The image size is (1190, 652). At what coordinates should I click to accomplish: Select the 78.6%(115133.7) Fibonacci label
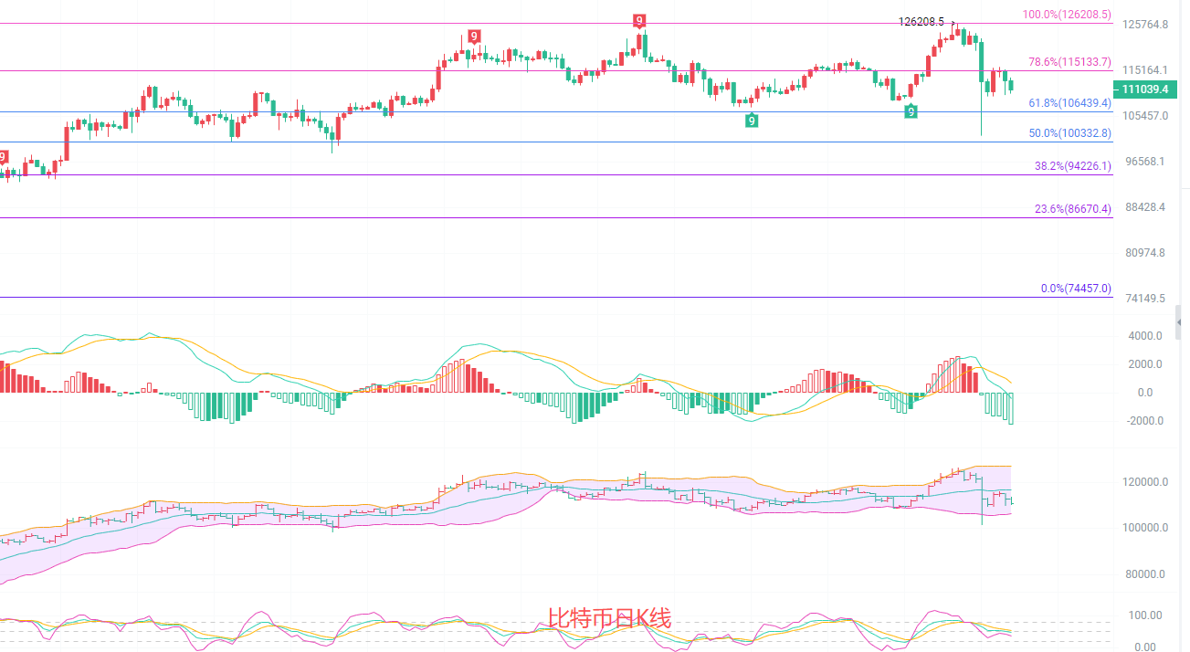click(x=1069, y=62)
